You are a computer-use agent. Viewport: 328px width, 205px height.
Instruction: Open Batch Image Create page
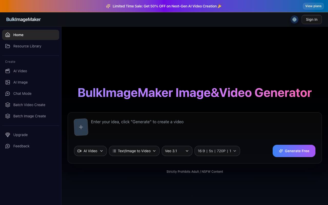tap(30, 116)
